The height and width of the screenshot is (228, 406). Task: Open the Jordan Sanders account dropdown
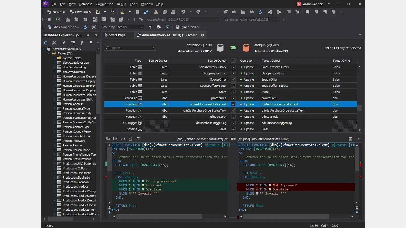(x=328, y=4)
